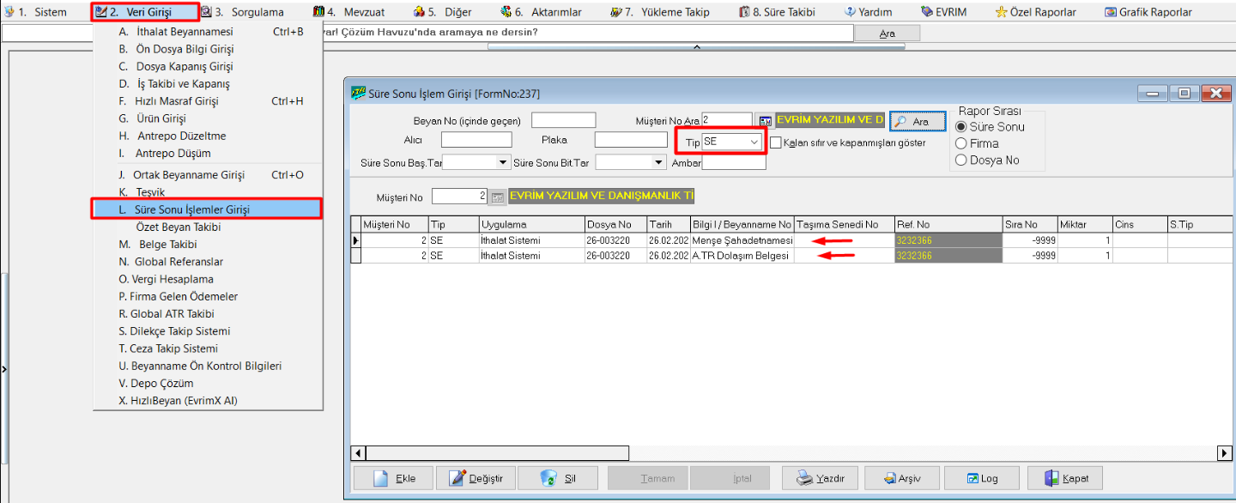Open the Süre Sonu Baş.Tar date dropdown

(502, 161)
